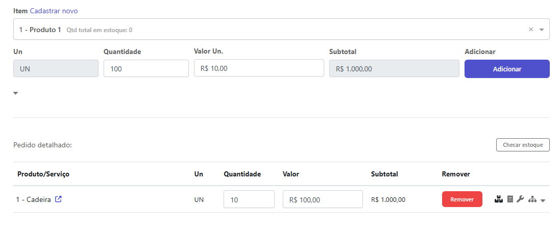Click the Cadeira Valor input R$ 100,00

click(x=322, y=199)
